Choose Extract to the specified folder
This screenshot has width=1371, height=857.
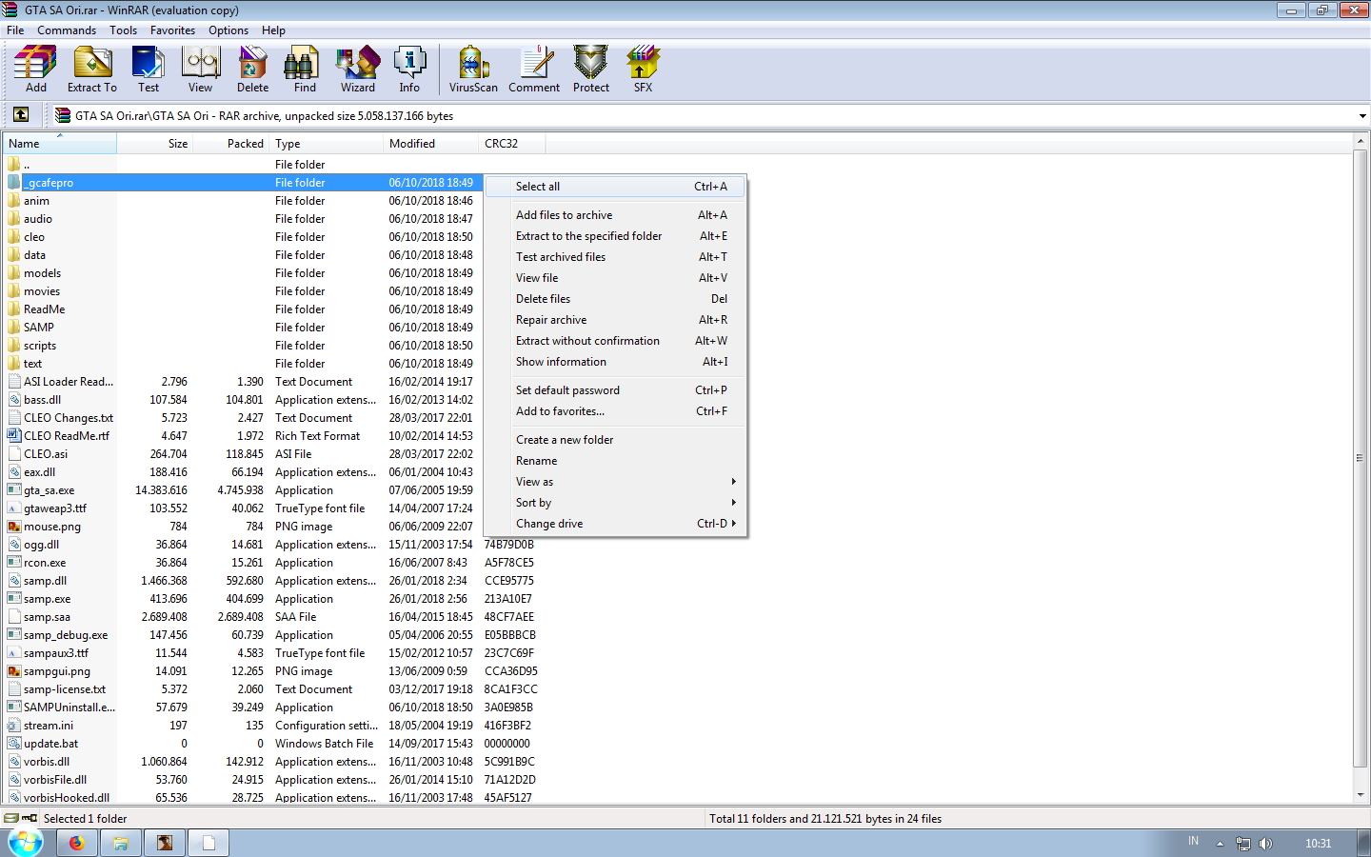(x=615, y=236)
